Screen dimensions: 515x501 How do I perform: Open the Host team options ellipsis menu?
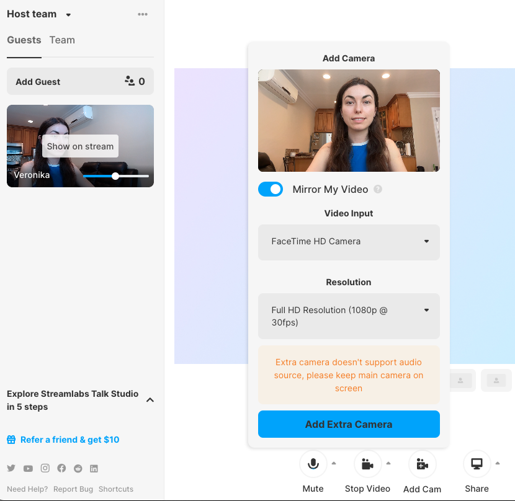[143, 14]
